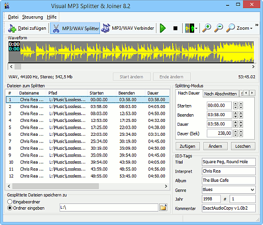Click the Dauer time input field
This screenshot has width=263, height=225.
pos(219,124)
